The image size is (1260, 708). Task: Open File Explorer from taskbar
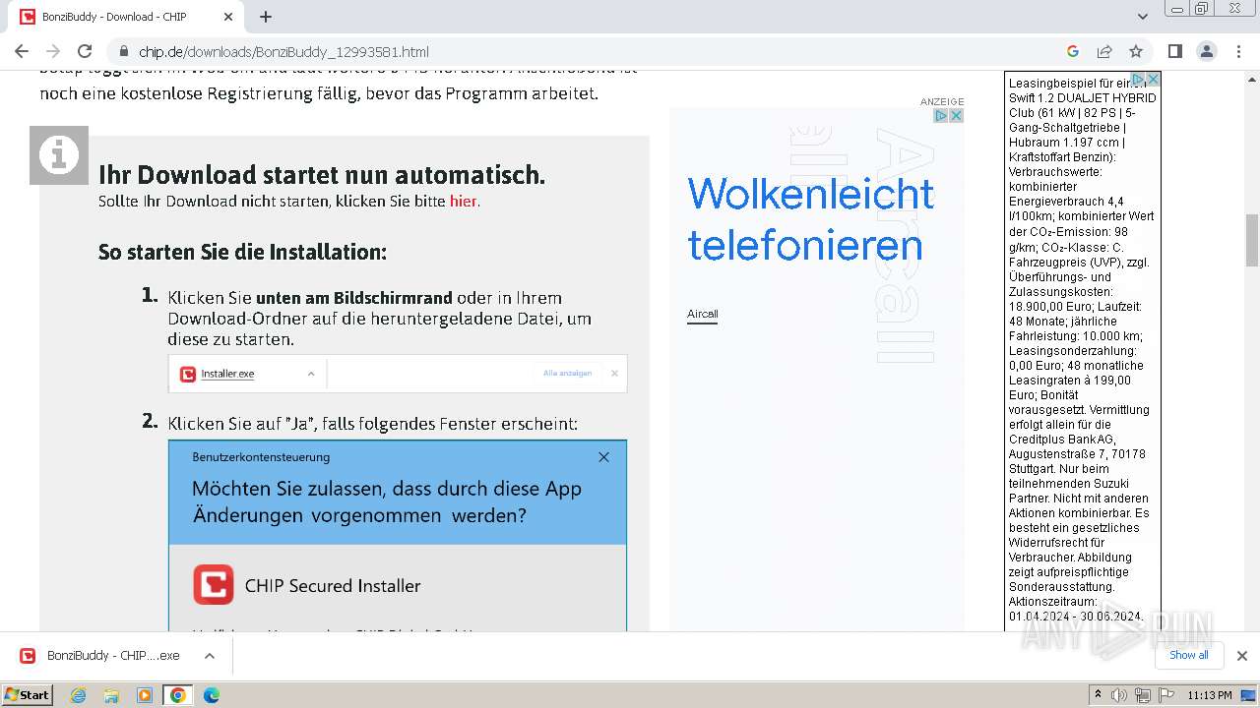point(111,695)
